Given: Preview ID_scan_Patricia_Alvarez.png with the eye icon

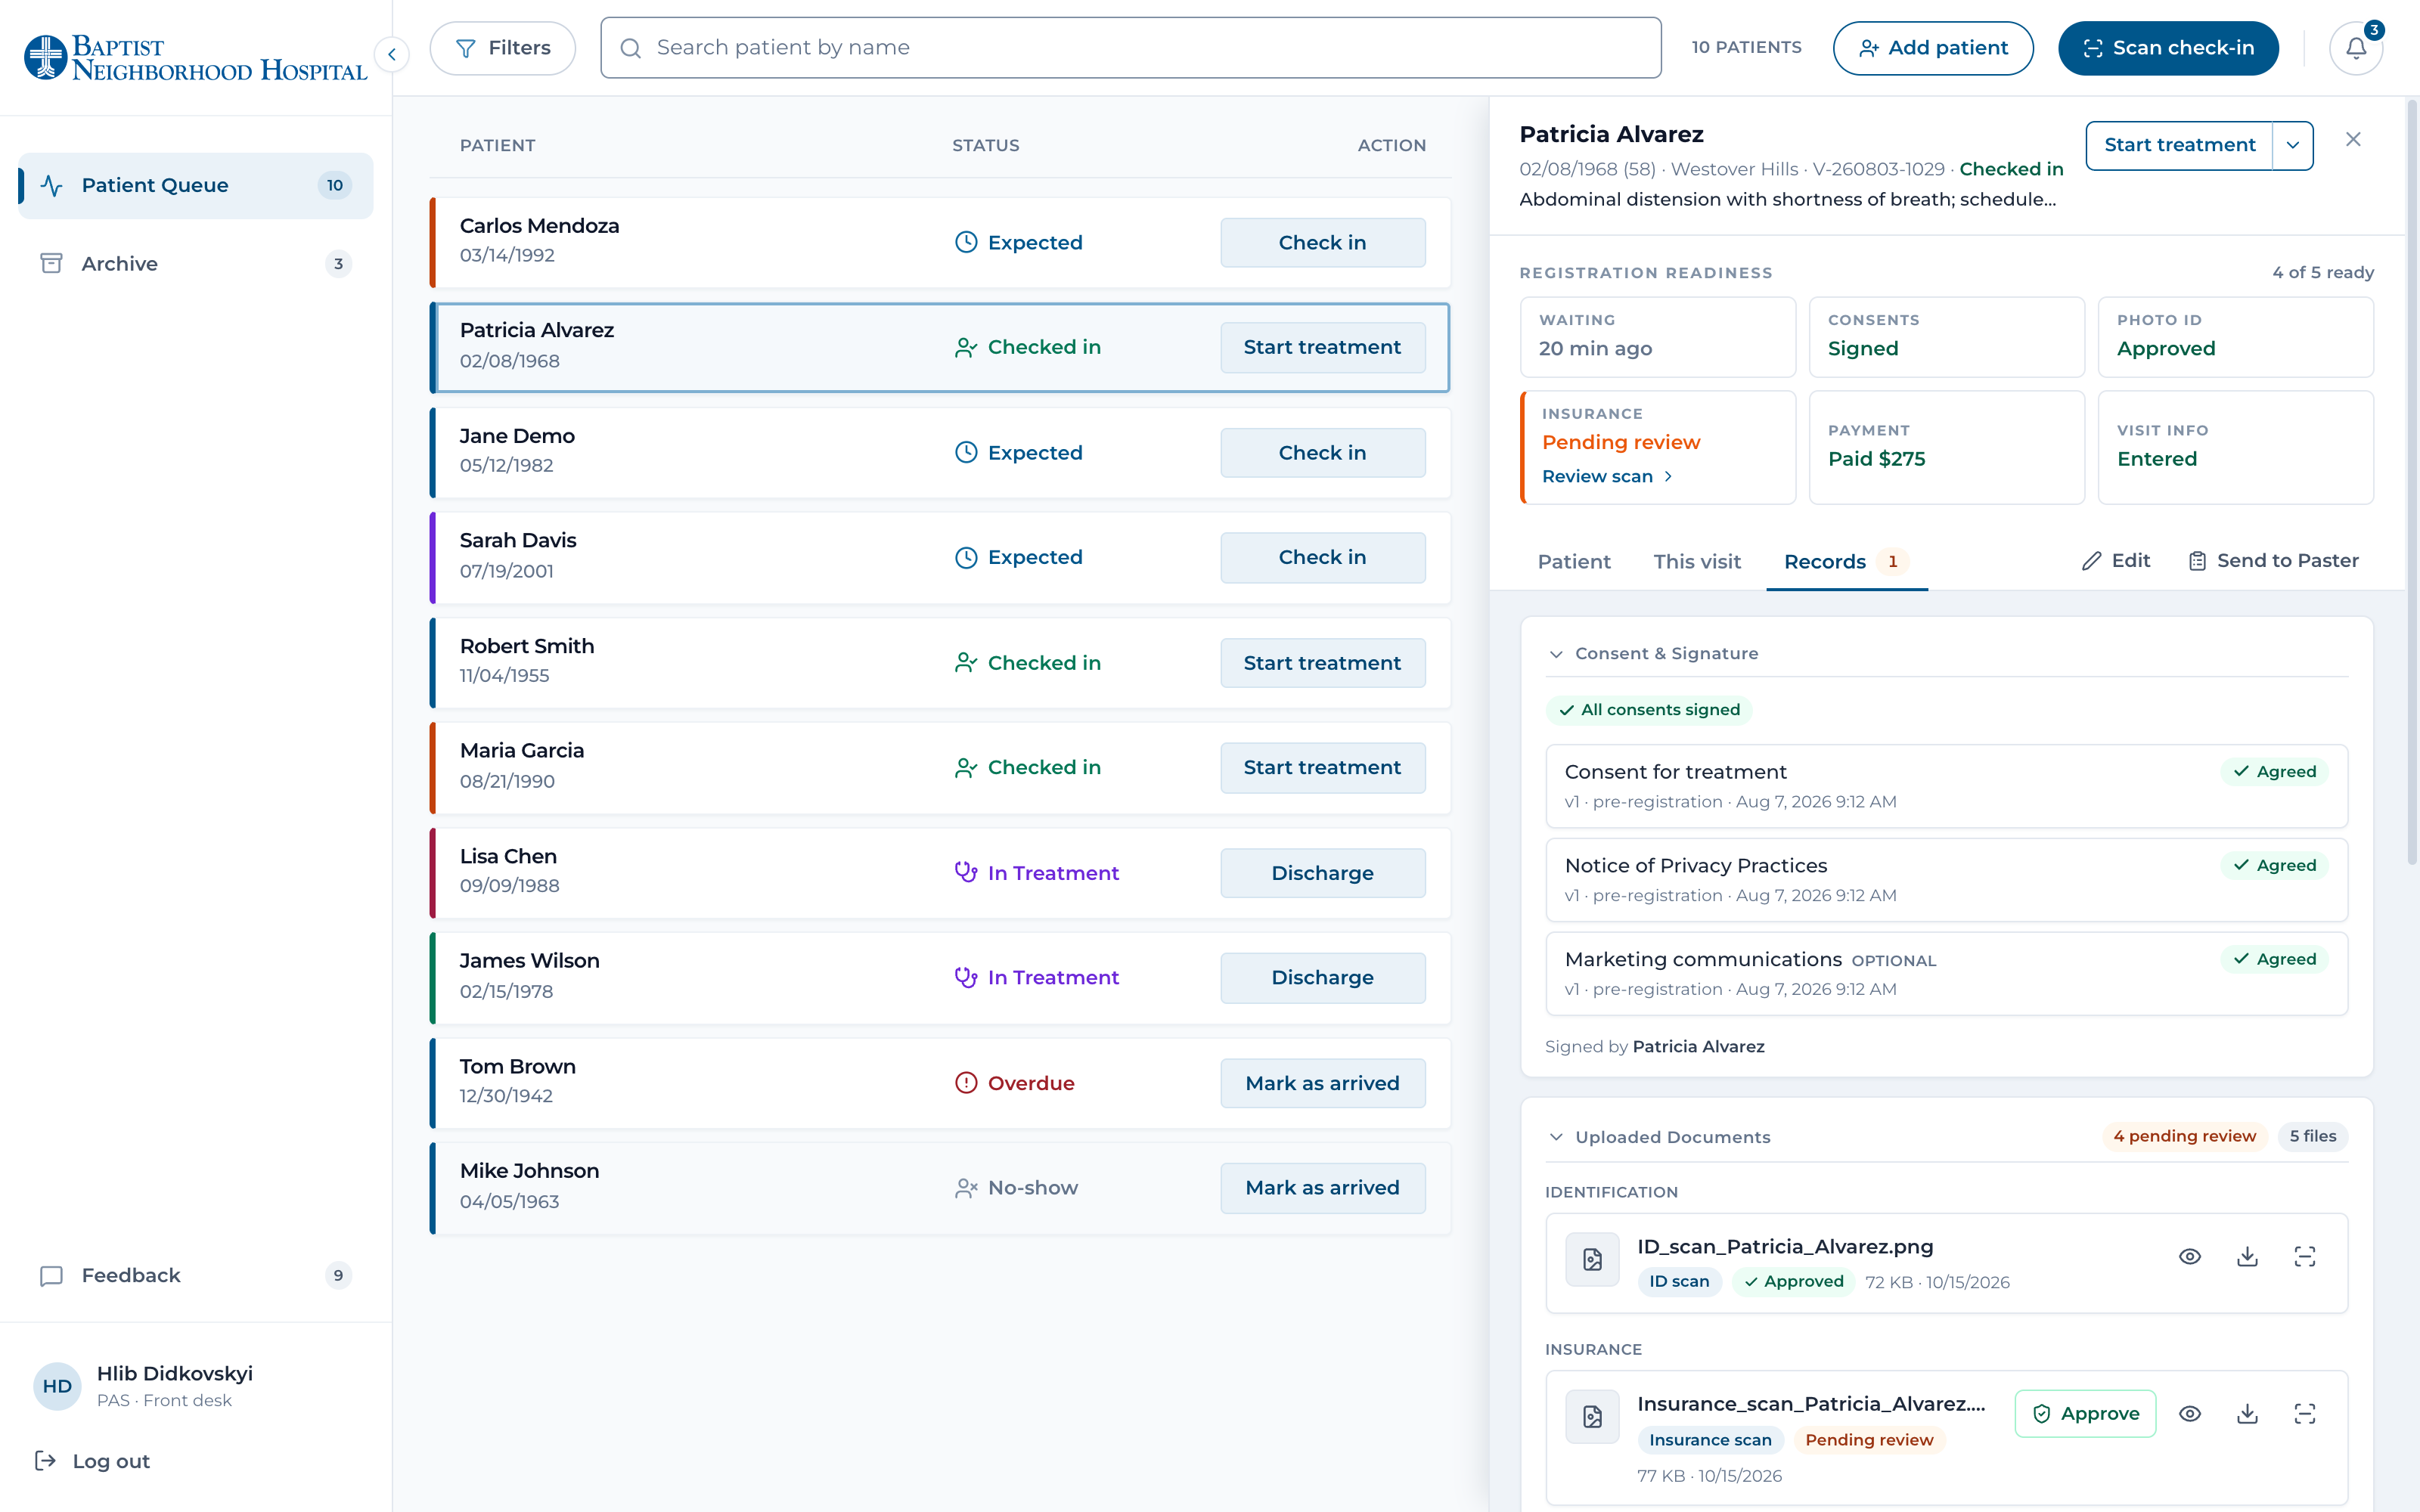Looking at the screenshot, I should pos(2189,1256).
